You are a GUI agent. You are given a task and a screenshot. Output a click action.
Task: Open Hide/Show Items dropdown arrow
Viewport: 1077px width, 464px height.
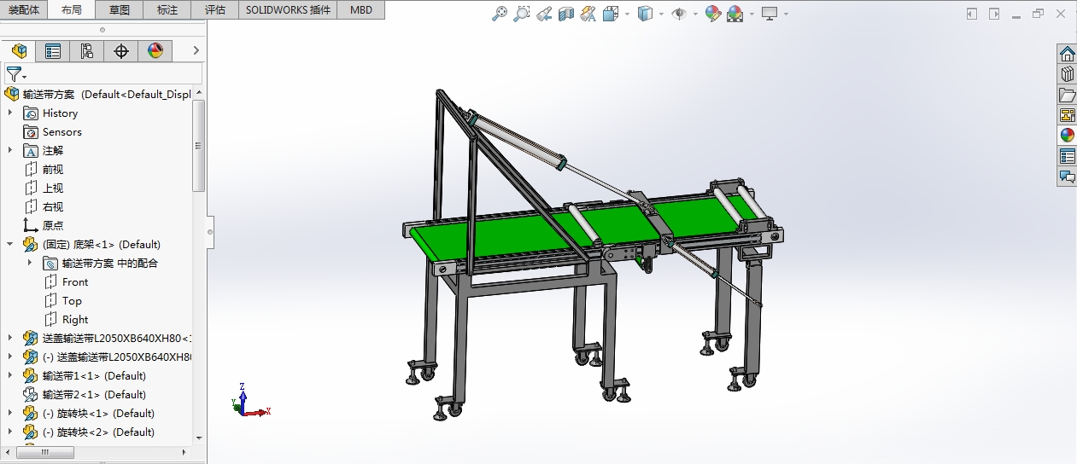(x=695, y=14)
